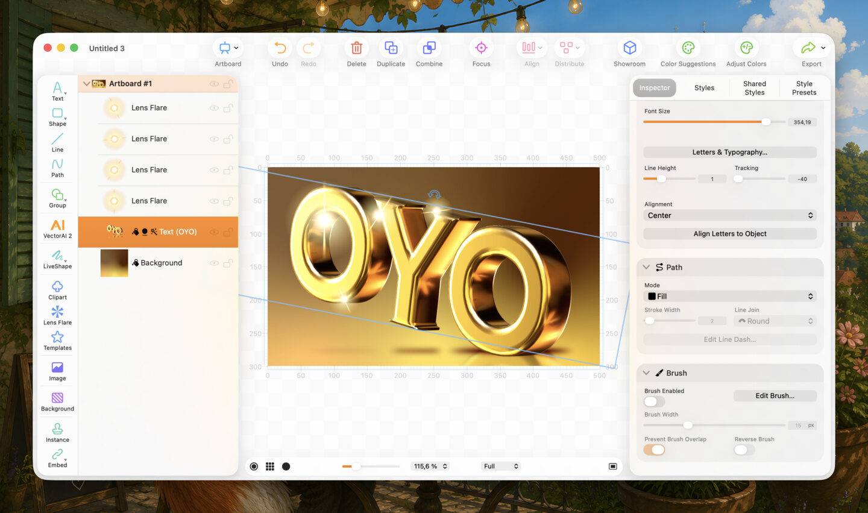Image resolution: width=868 pixels, height=513 pixels.
Task: Click the Line Height slider
Action: [669, 179]
